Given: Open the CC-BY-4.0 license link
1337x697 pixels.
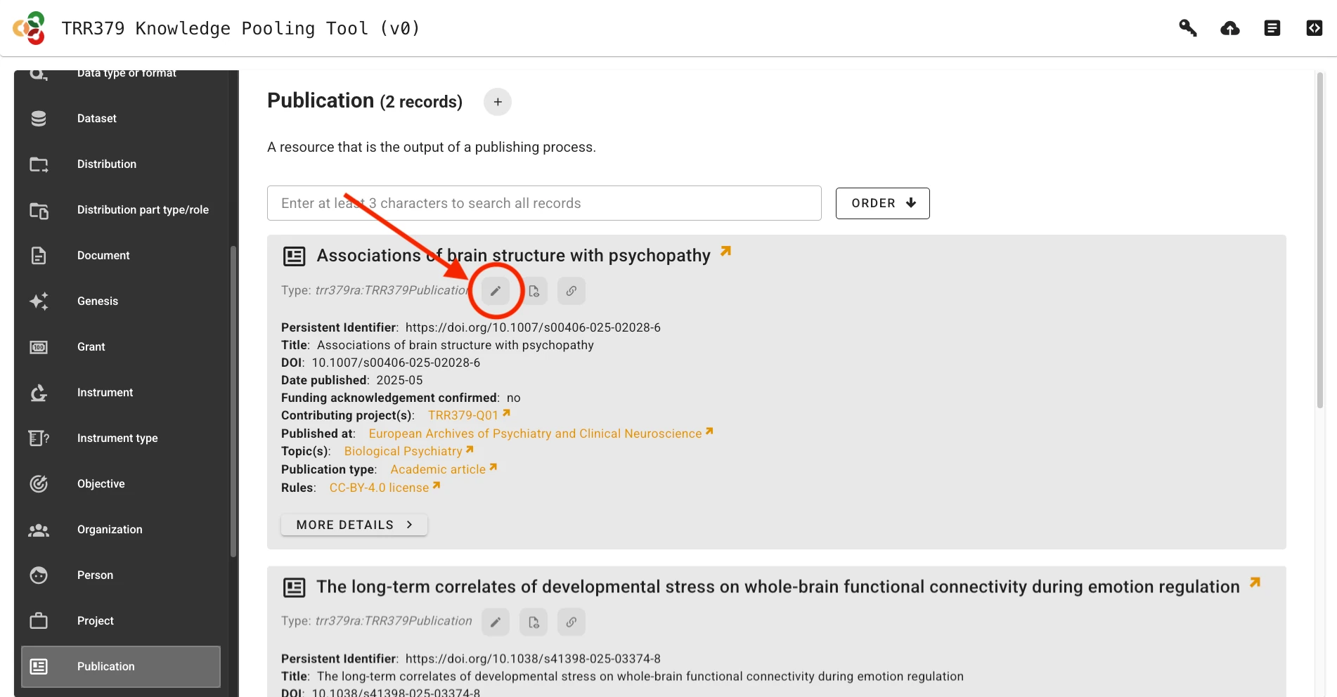Looking at the screenshot, I should pyautogui.click(x=378, y=487).
